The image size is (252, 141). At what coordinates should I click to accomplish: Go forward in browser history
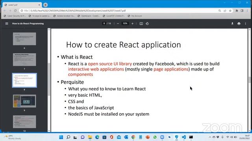10,11
